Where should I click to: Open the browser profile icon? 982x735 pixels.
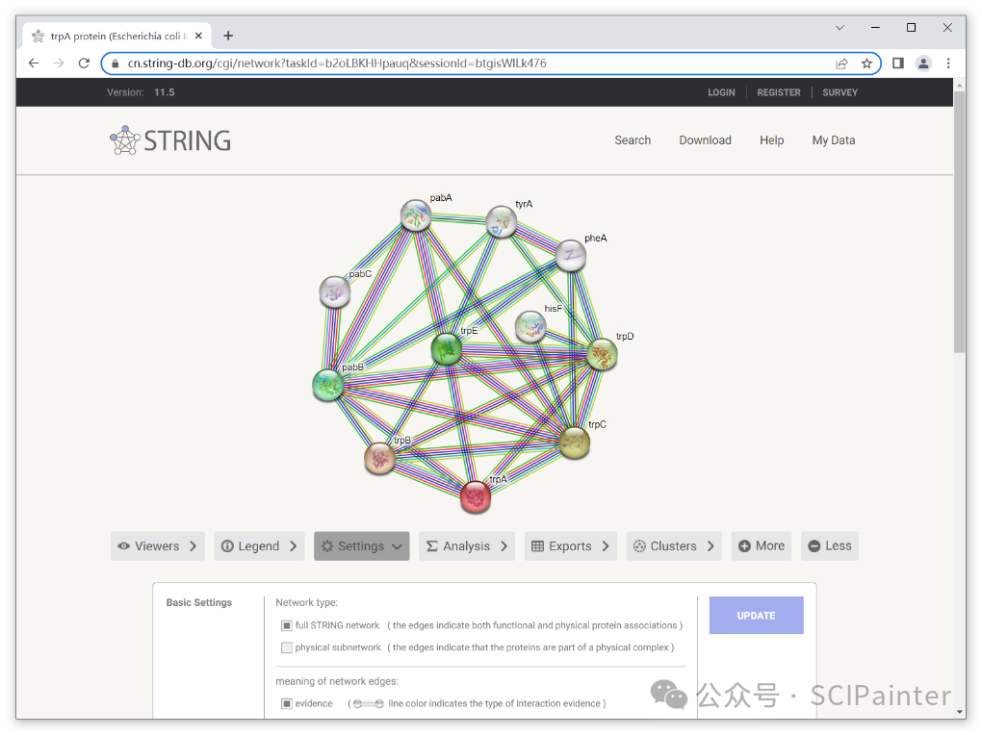pyautogui.click(x=923, y=63)
